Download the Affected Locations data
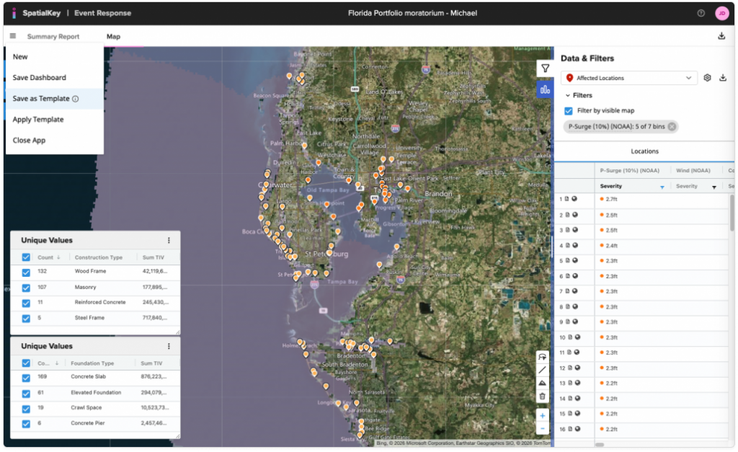Screen dimensions: 738x452 (x=722, y=77)
